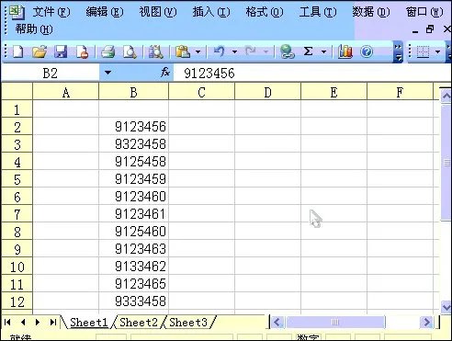The height and width of the screenshot is (341, 452).
Task: Click the vertical scroll down arrow
Action: pos(446,306)
